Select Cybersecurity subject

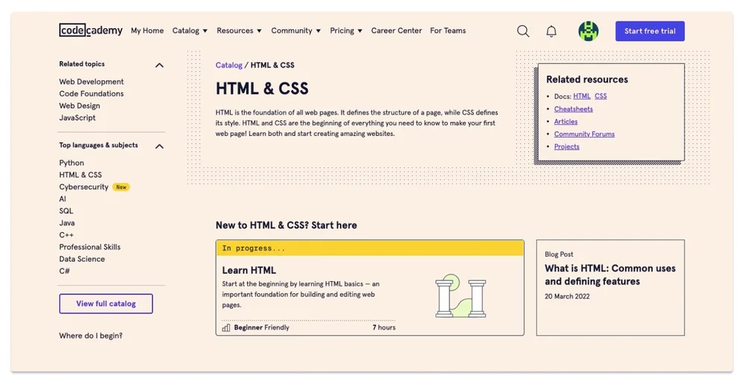point(83,187)
